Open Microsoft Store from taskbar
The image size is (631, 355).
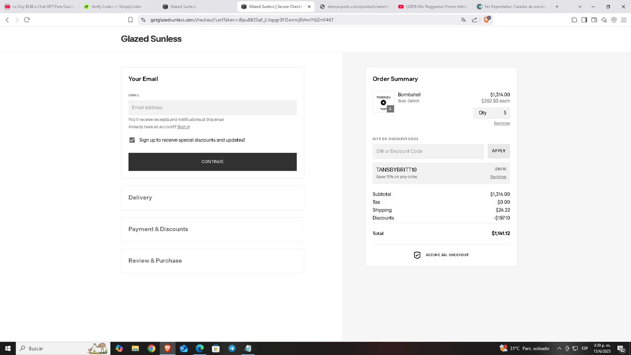(x=216, y=348)
